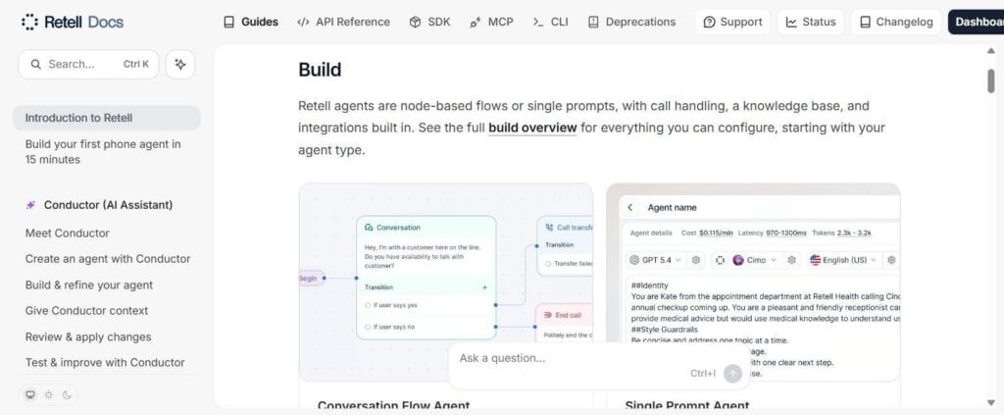
Task: Switch to dark theme moon icon
Action: (67, 394)
